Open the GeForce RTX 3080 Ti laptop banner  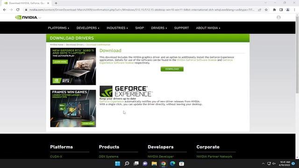point(73,66)
